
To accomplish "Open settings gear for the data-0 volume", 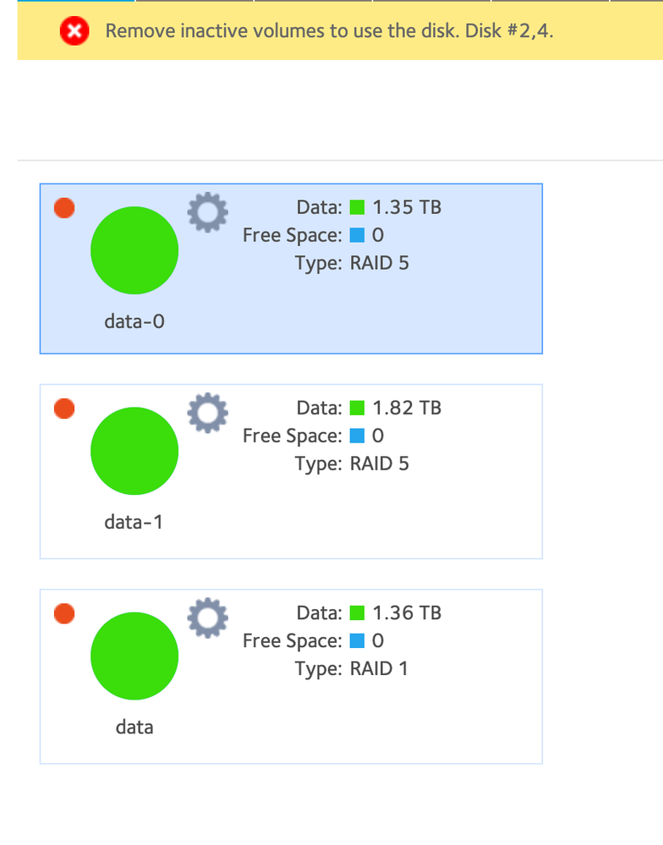I will 206,211.
